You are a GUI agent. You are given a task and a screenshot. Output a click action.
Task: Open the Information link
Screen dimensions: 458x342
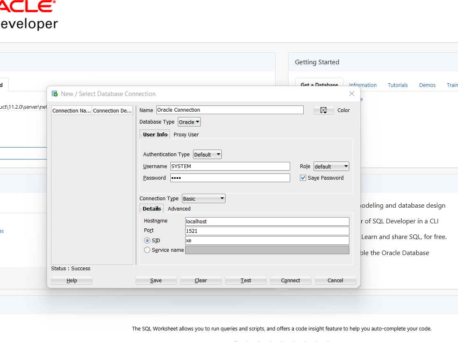363,85
